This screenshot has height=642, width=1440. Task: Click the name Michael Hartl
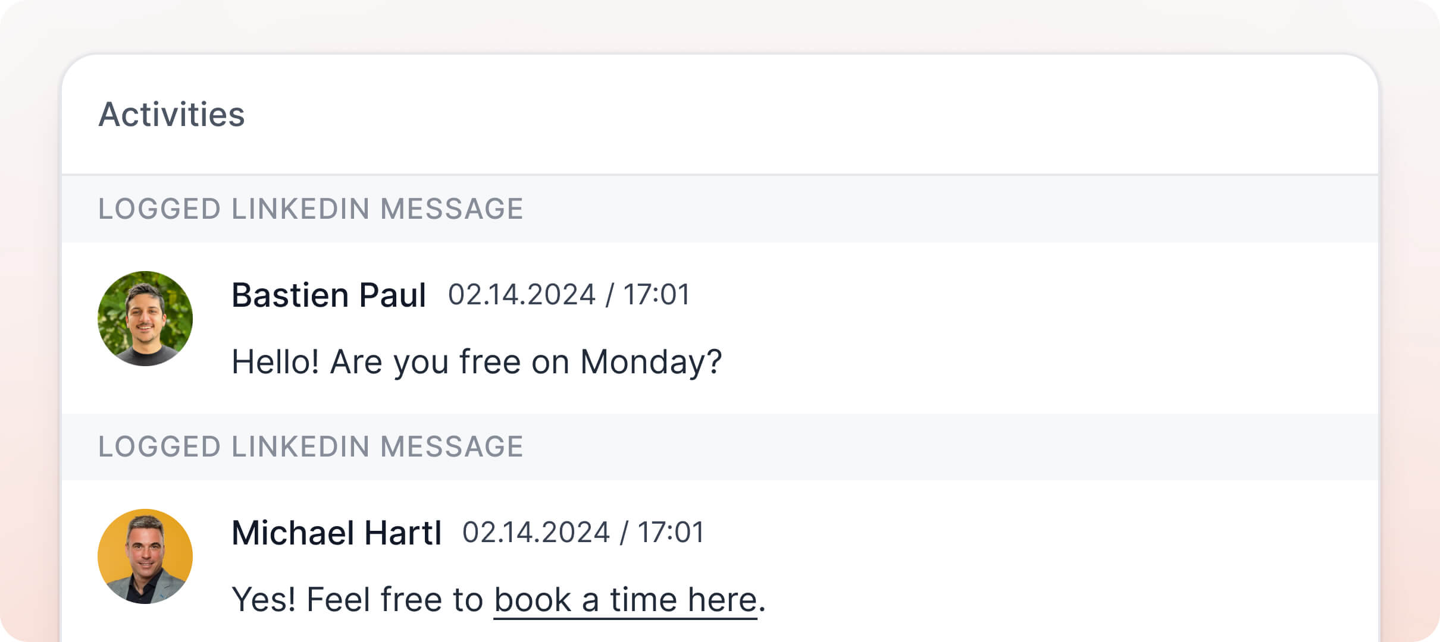point(336,533)
